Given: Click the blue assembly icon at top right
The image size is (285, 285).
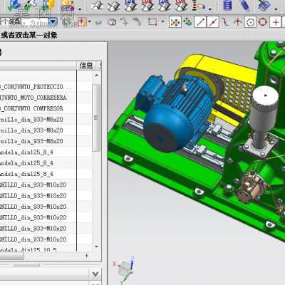Looking at the screenshot, I should tap(264, 5).
